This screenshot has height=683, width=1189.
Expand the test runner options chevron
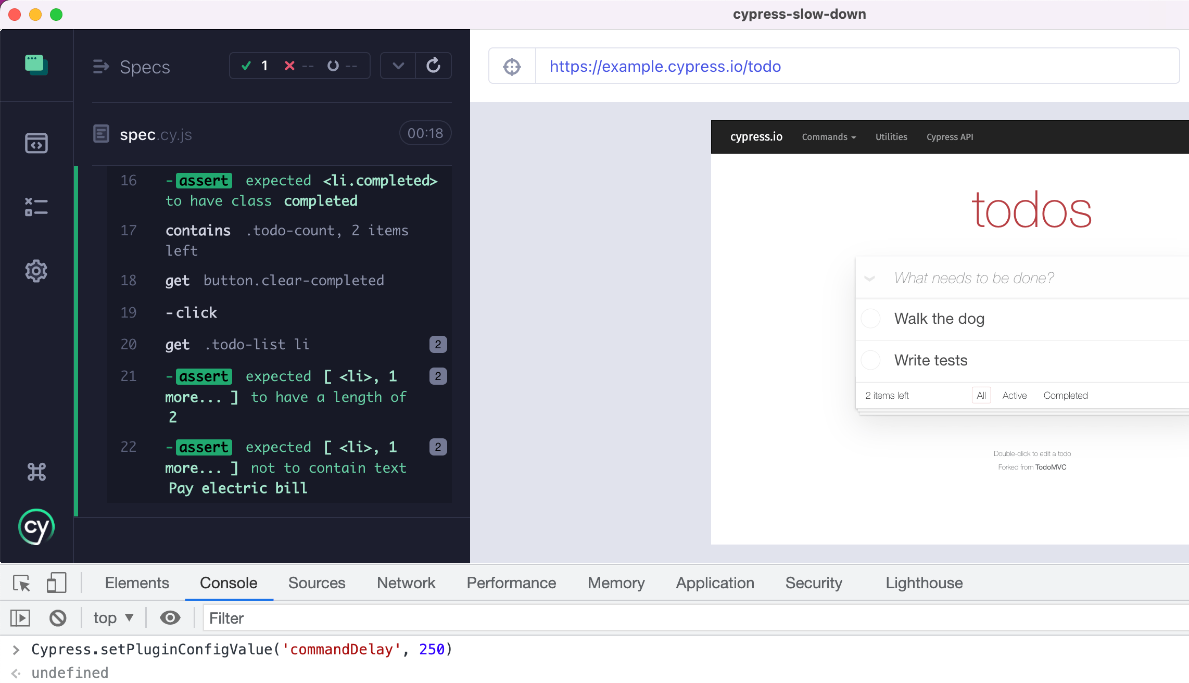(398, 66)
